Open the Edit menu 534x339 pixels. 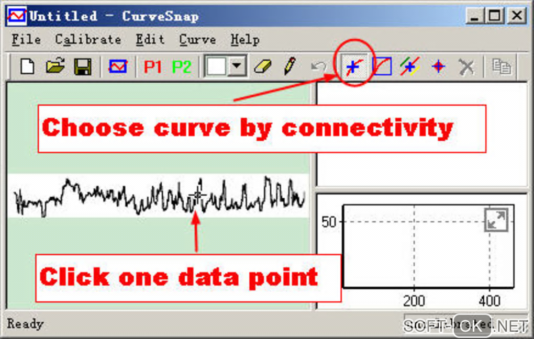(x=150, y=39)
